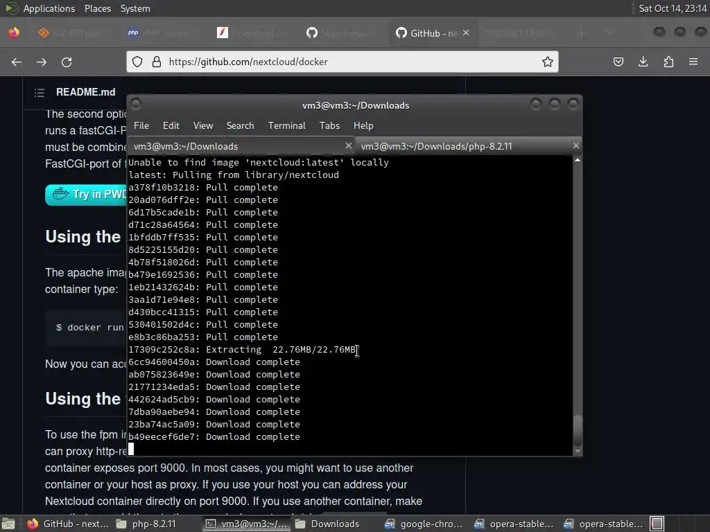Open terminal File menu

coord(141,126)
